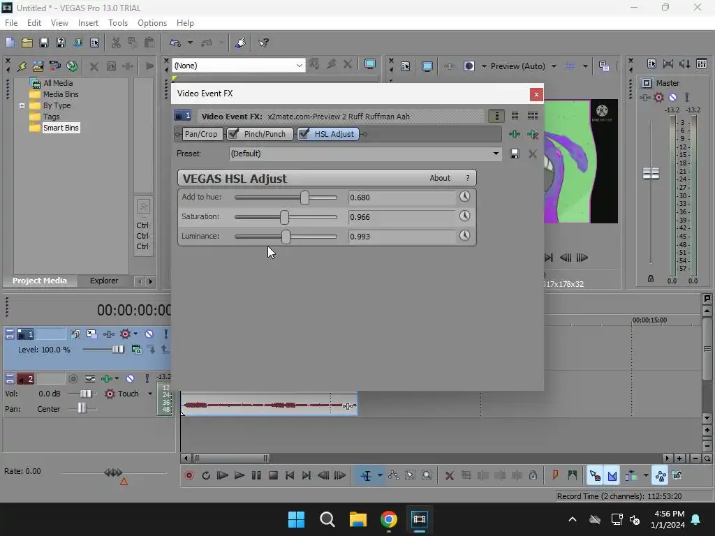
Task: Click the Saturation value field 0.966
Action: 401,217
